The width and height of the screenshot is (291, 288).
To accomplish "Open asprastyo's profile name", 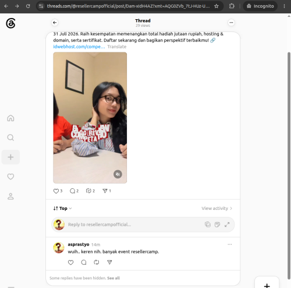I will [79, 244].
